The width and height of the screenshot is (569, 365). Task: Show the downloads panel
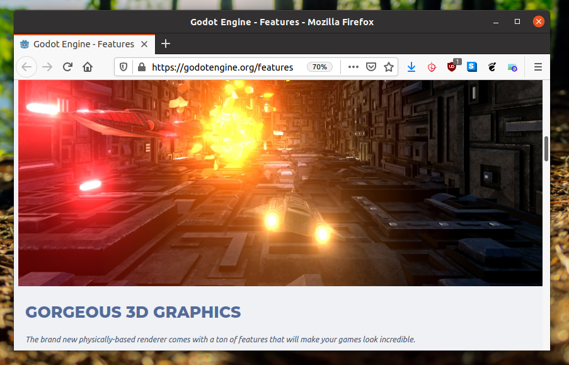411,67
